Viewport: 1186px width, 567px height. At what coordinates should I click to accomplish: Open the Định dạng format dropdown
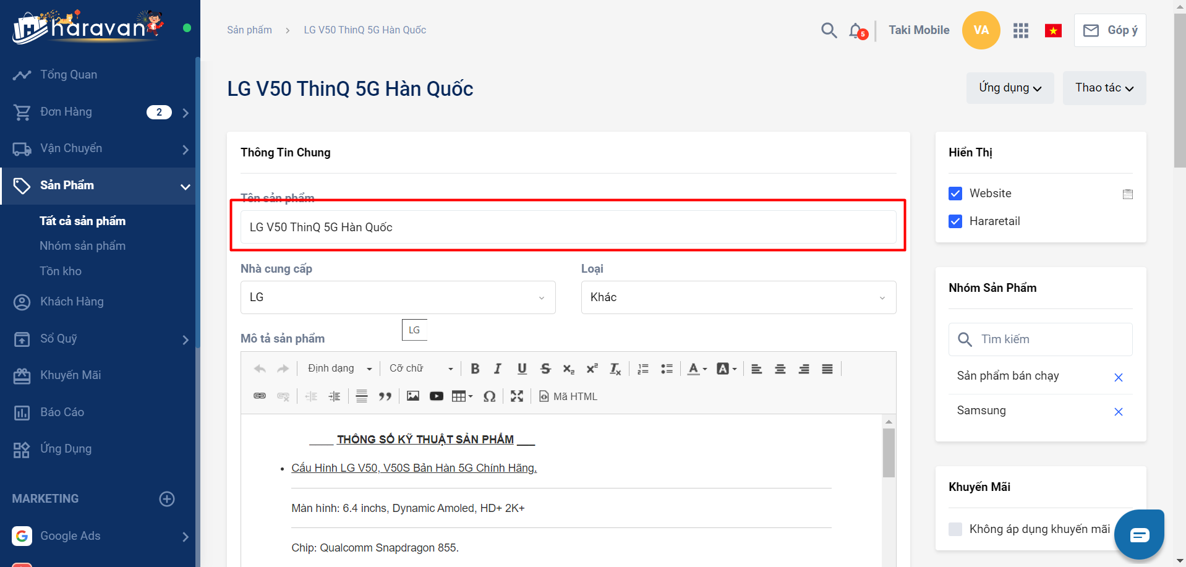pos(339,369)
